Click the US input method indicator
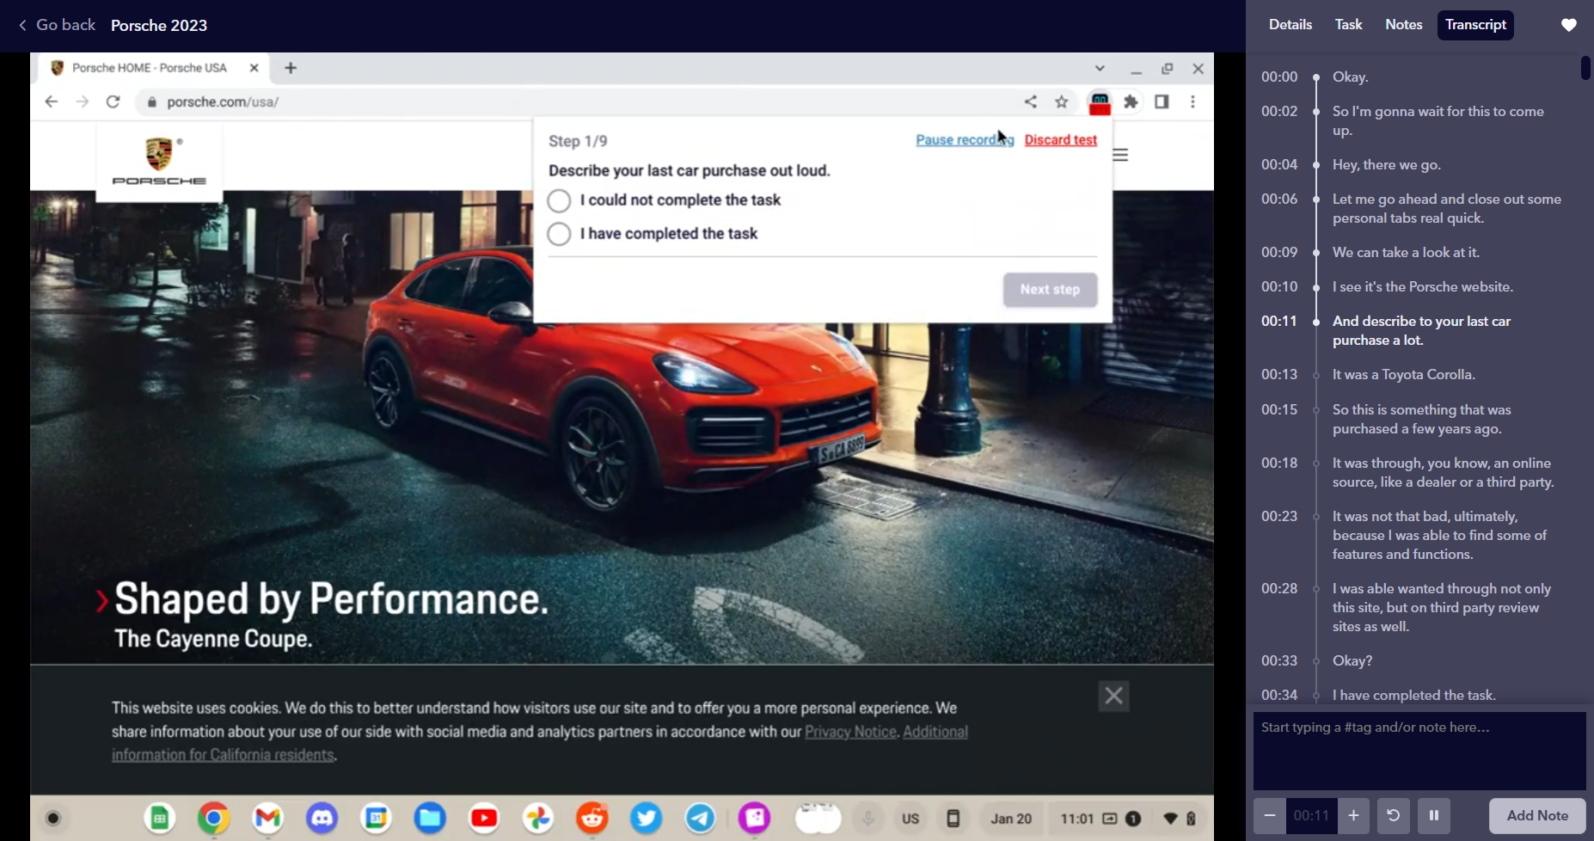Viewport: 1594px width, 841px height. 910,819
